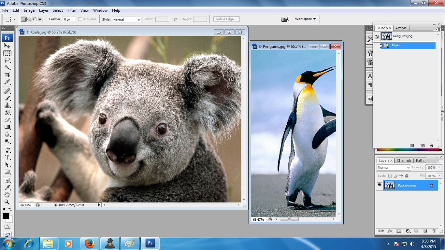
Task: Open Koala status bar info arrow
Action: (99, 205)
